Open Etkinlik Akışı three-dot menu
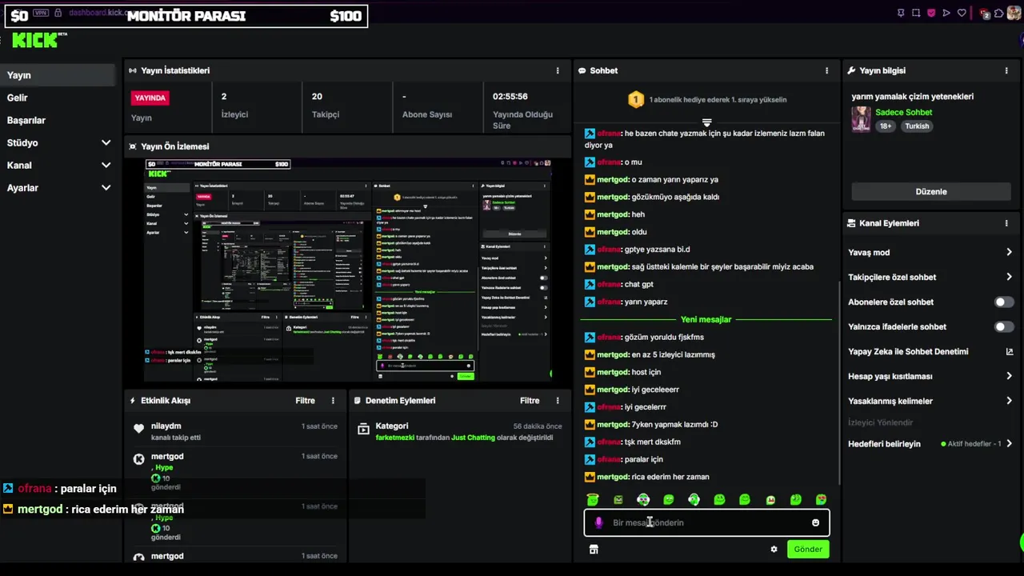The height and width of the screenshot is (576, 1024). 333,400
